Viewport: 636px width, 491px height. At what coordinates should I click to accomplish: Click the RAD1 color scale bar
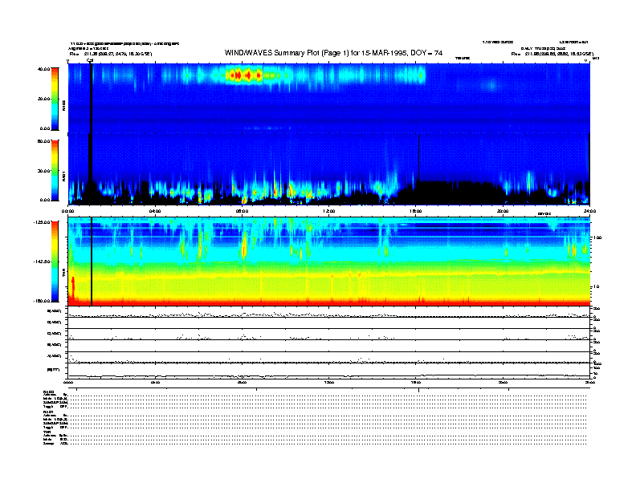(x=55, y=171)
